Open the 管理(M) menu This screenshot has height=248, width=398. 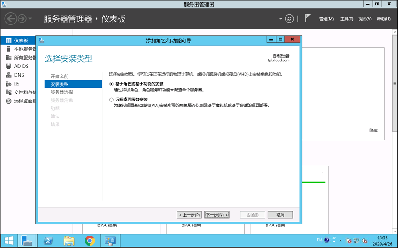click(x=326, y=19)
